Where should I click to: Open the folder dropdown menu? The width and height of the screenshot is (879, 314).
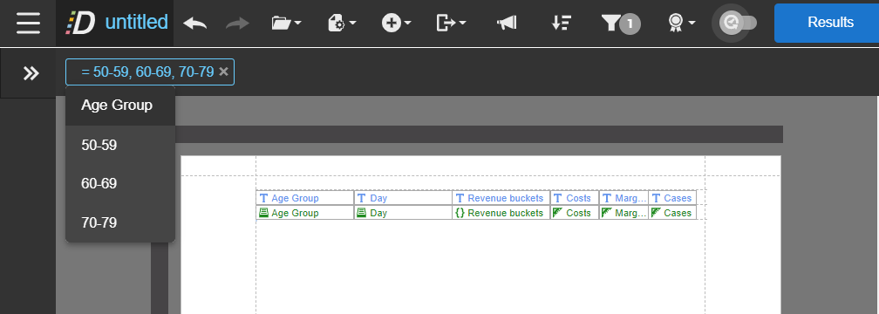(286, 23)
